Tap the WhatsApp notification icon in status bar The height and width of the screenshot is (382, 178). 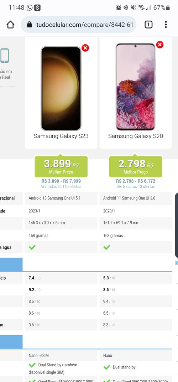pos(30,8)
